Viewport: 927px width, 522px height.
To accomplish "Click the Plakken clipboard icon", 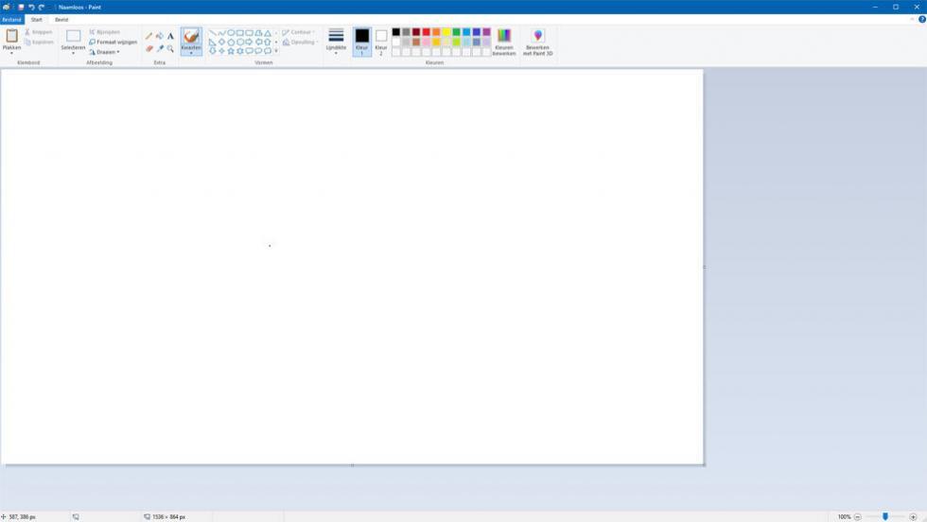I will tap(11, 36).
